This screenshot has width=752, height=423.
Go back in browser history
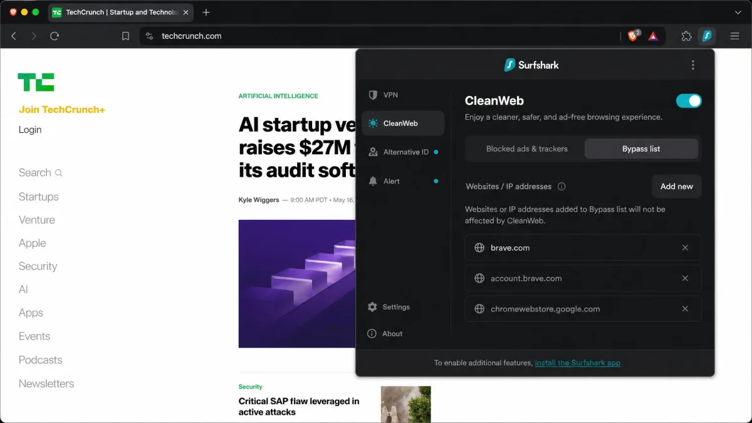(14, 36)
